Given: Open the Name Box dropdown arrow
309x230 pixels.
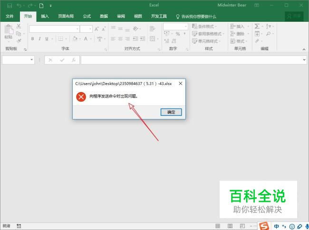Looking at the screenshot, I should point(31,60).
